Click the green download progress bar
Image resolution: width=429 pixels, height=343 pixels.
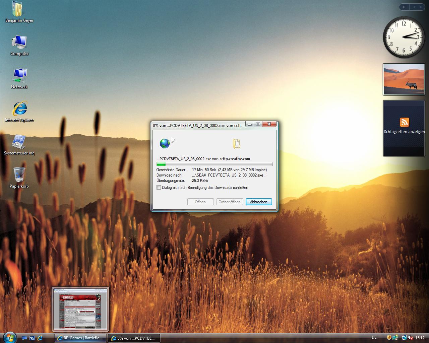click(214, 164)
